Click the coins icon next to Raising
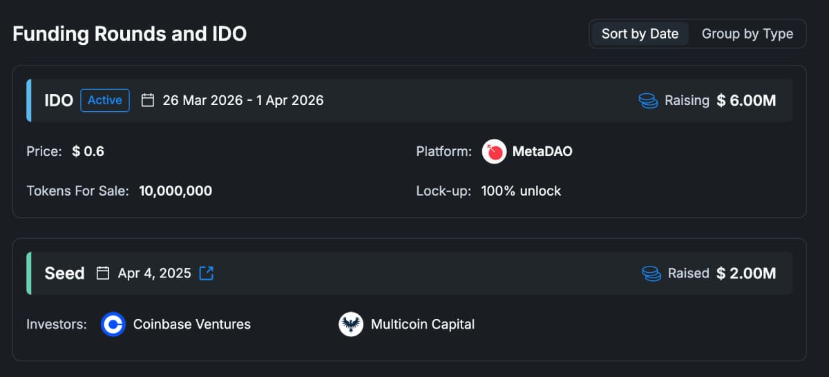This screenshot has height=377, width=829. tap(647, 101)
